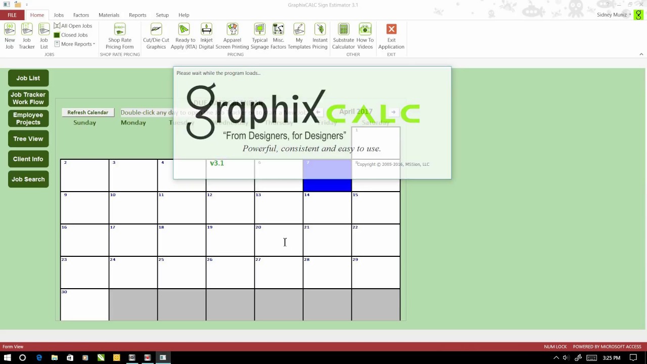Launch the Substrate Calculator
Screen dimensions: 647x364
click(343, 36)
